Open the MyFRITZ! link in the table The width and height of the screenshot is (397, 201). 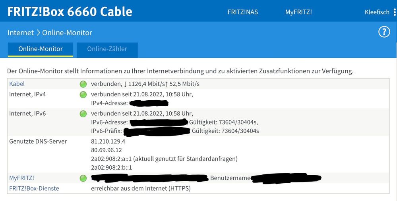(x=21, y=178)
